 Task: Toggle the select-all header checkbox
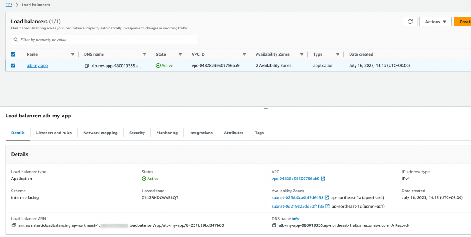coord(13,54)
